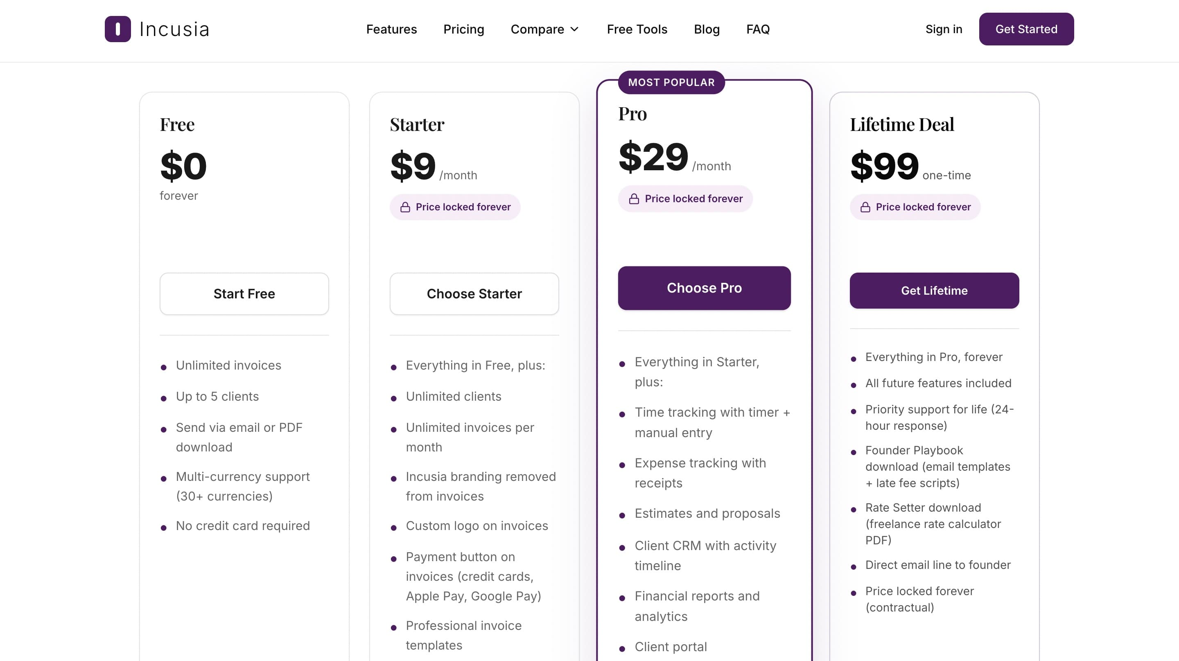The image size is (1179, 661).
Task: Click the Incusia logo icon
Action: (x=117, y=29)
